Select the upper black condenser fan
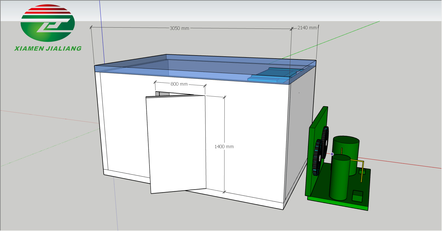The height and width of the screenshot is (231, 442). (x=325, y=137)
